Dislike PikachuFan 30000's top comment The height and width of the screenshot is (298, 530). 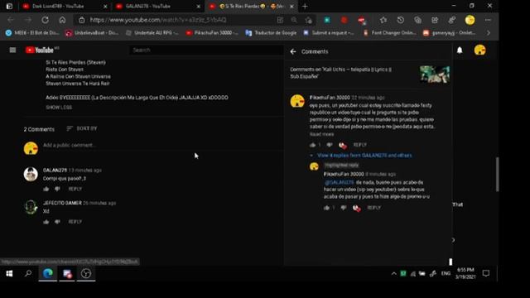point(330,145)
